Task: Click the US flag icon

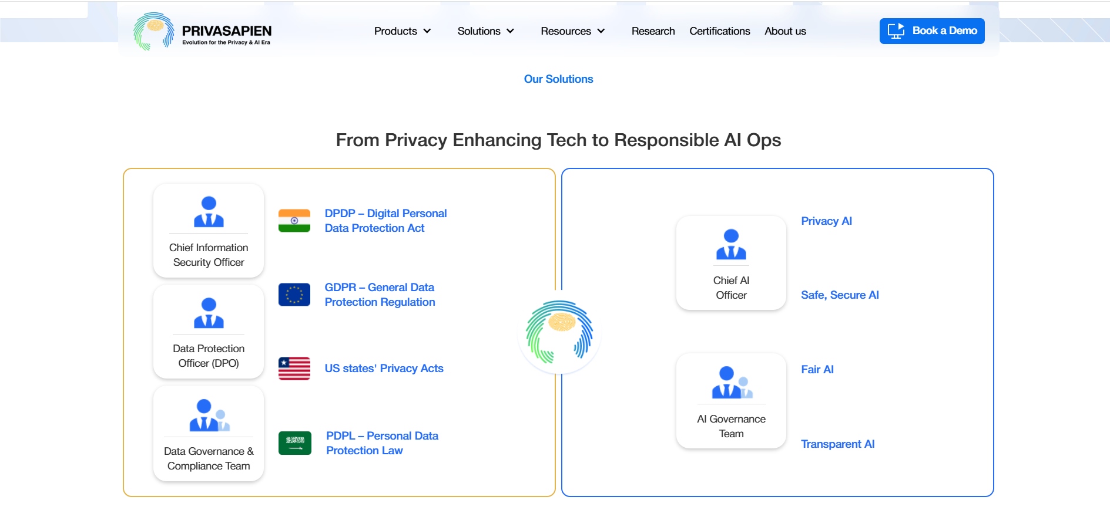Action: tap(294, 369)
